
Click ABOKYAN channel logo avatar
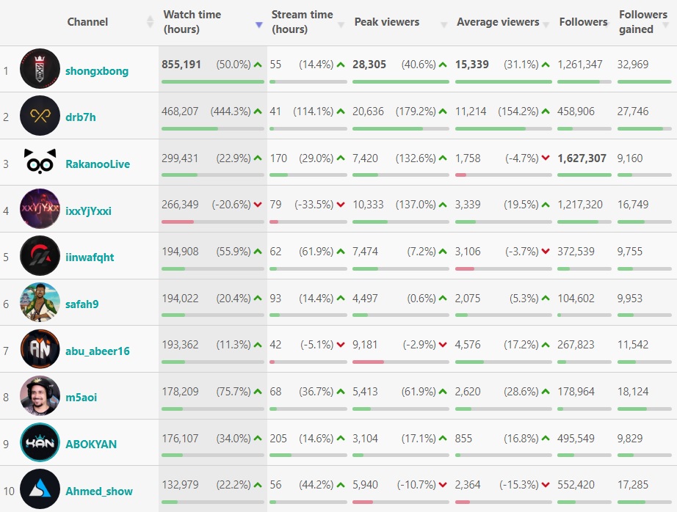pos(40,443)
